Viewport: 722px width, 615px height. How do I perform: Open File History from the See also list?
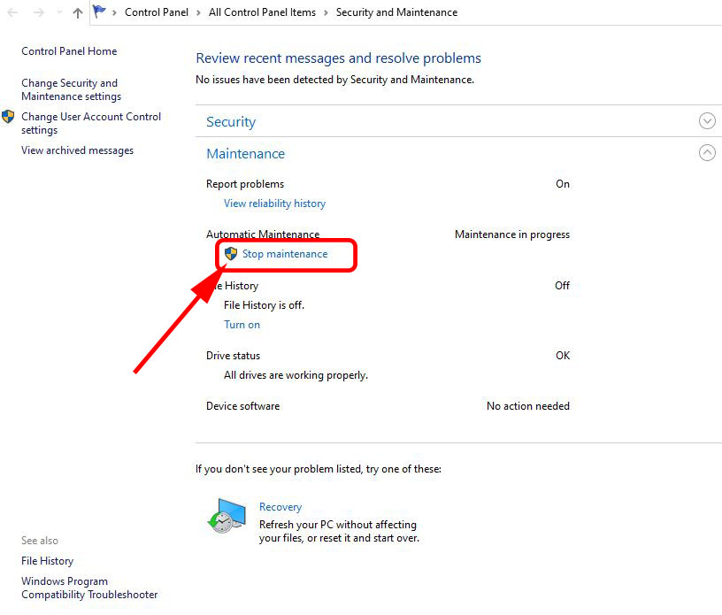(47, 560)
